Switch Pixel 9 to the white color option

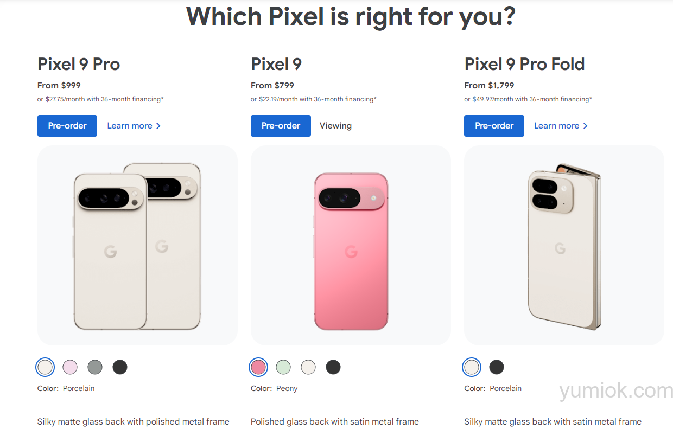(308, 367)
